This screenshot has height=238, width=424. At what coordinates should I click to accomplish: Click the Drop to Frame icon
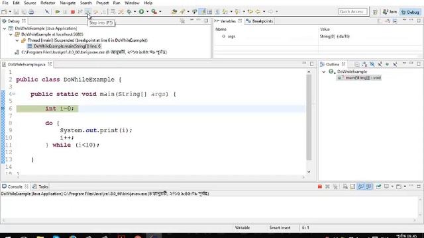pyautogui.click(x=113, y=12)
